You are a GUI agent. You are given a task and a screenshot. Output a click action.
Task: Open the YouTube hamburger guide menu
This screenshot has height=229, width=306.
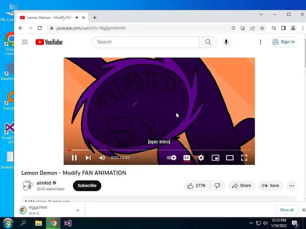pos(25,42)
